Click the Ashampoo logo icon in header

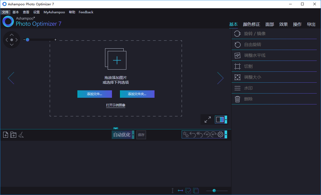coord(8,21)
